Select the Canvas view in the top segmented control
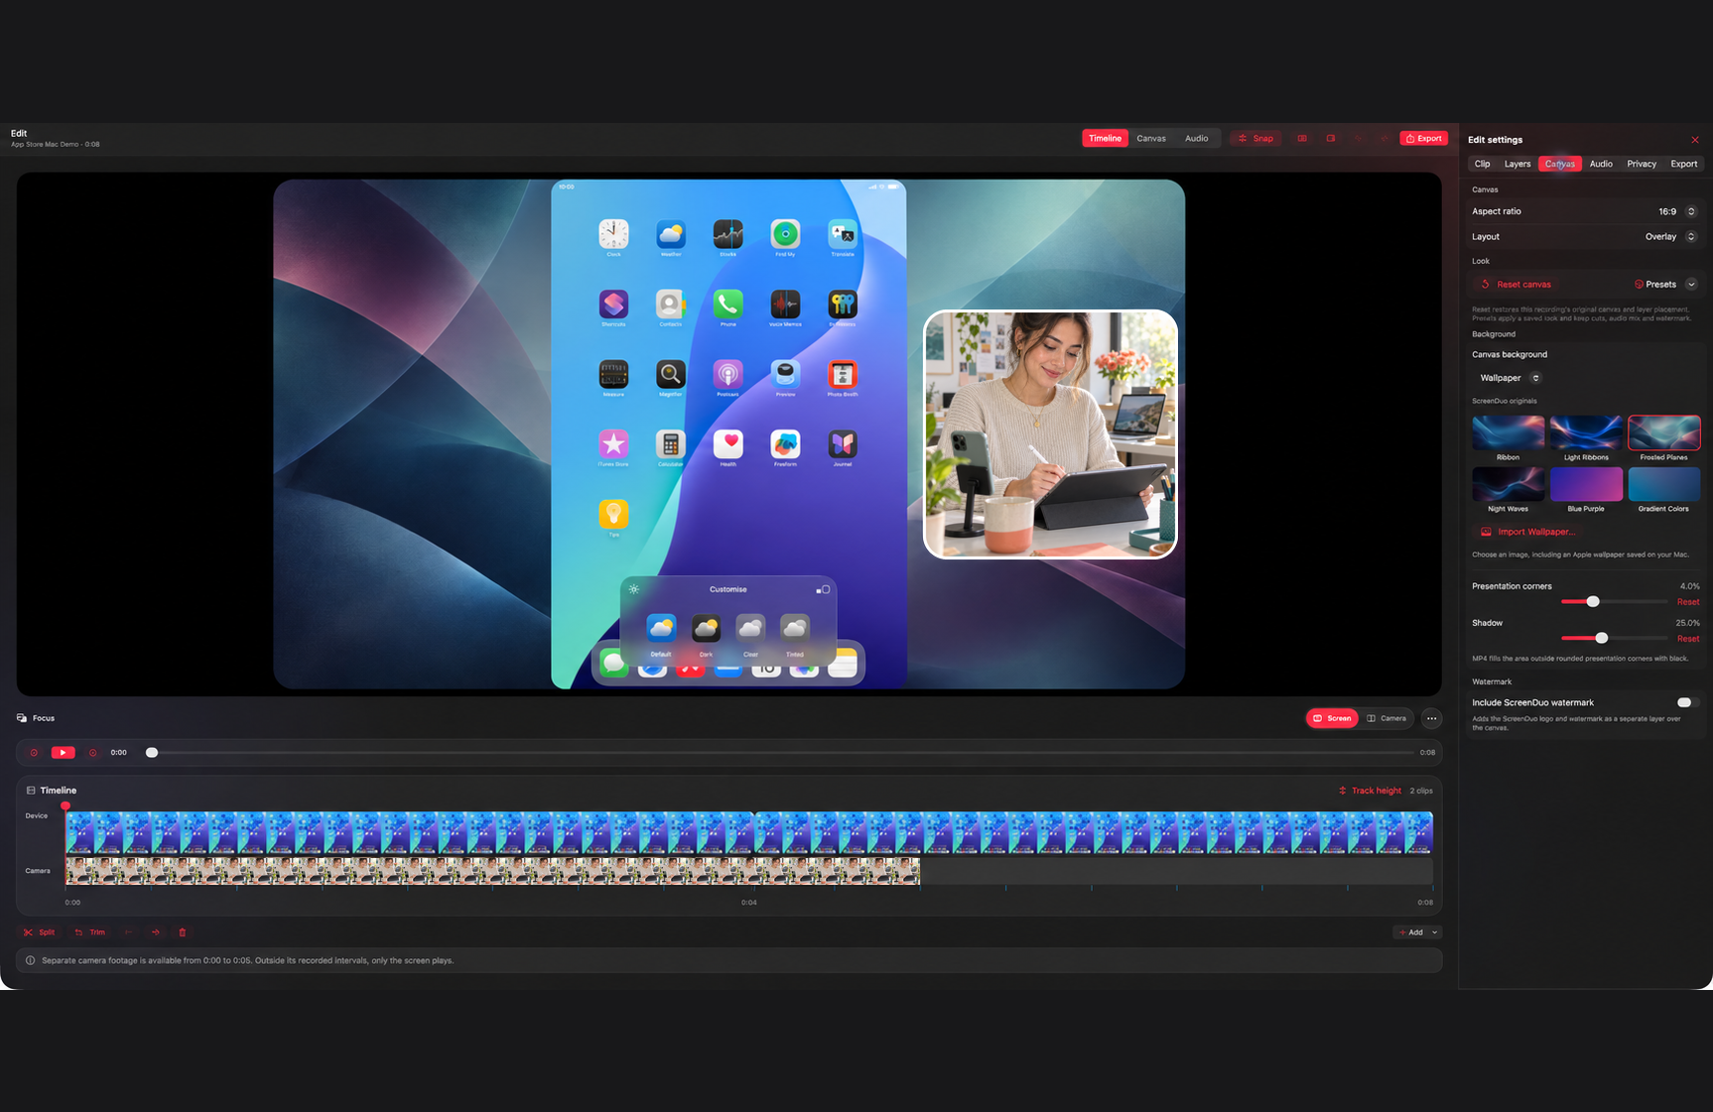The image size is (1713, 1112). point(1151,139)
